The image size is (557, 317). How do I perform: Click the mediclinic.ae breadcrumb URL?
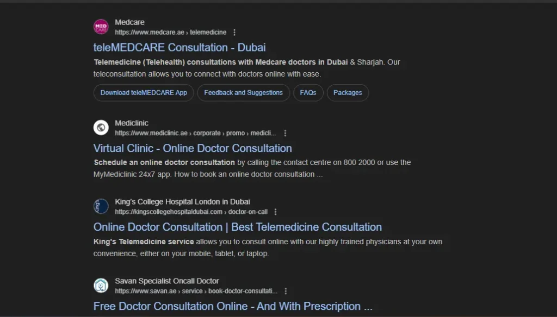click(195, 133)
